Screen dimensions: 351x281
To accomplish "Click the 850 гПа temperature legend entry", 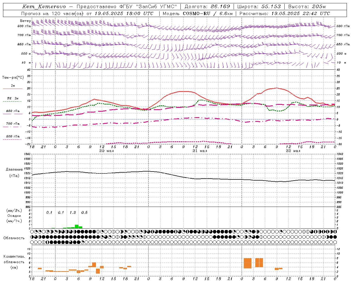I will click(13, 111).
